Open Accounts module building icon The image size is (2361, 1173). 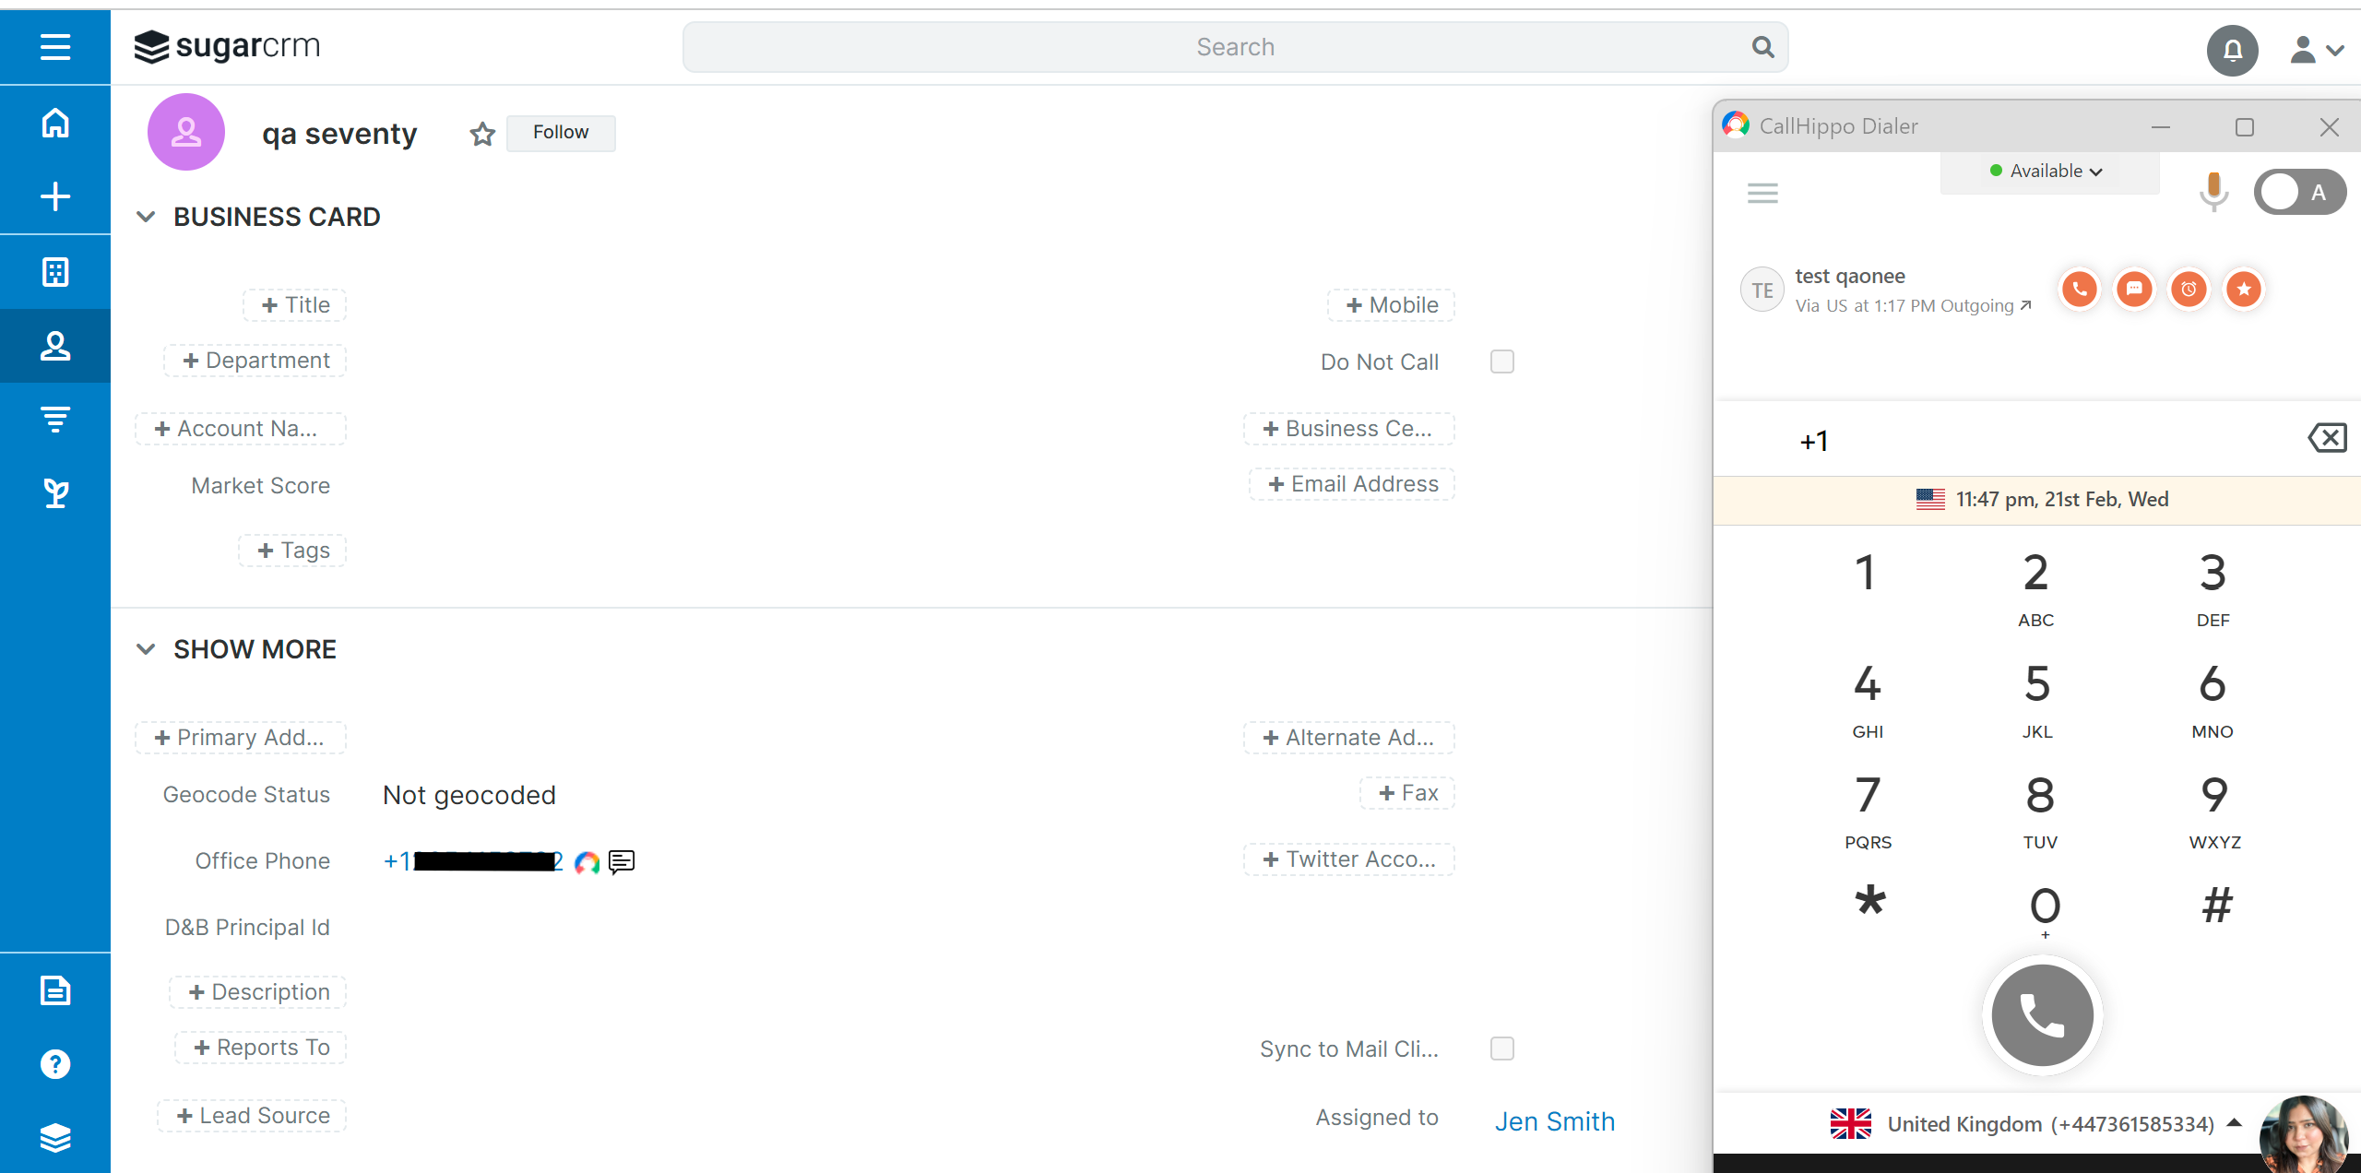[55, 272]
